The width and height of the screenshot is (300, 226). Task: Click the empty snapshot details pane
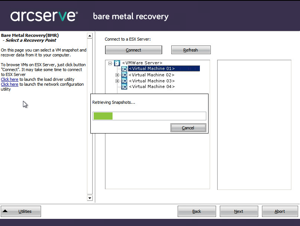tap(254, 125)
